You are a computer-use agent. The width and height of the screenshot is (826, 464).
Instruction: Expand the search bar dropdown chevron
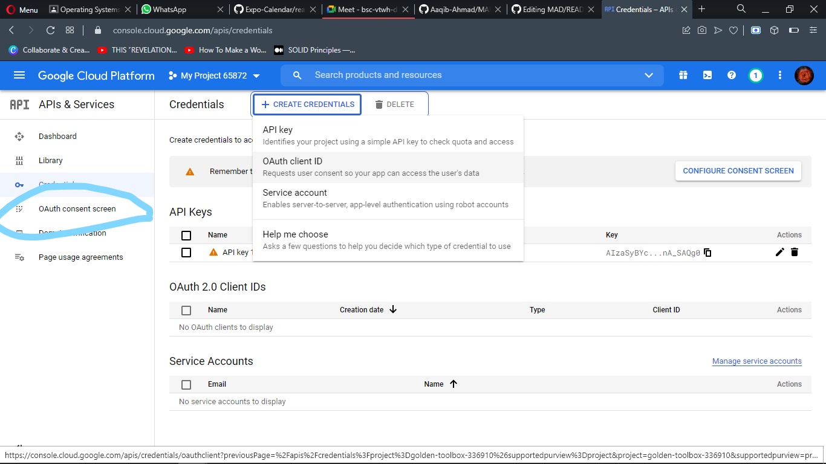pyautogui.click(x=649, y=75)
